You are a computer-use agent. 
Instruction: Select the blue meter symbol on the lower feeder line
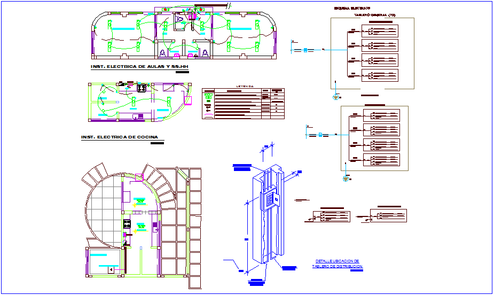coord(320,135)
